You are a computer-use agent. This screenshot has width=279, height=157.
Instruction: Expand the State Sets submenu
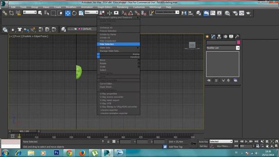119,48
